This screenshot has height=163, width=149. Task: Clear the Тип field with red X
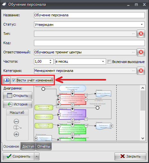point(141,34)
